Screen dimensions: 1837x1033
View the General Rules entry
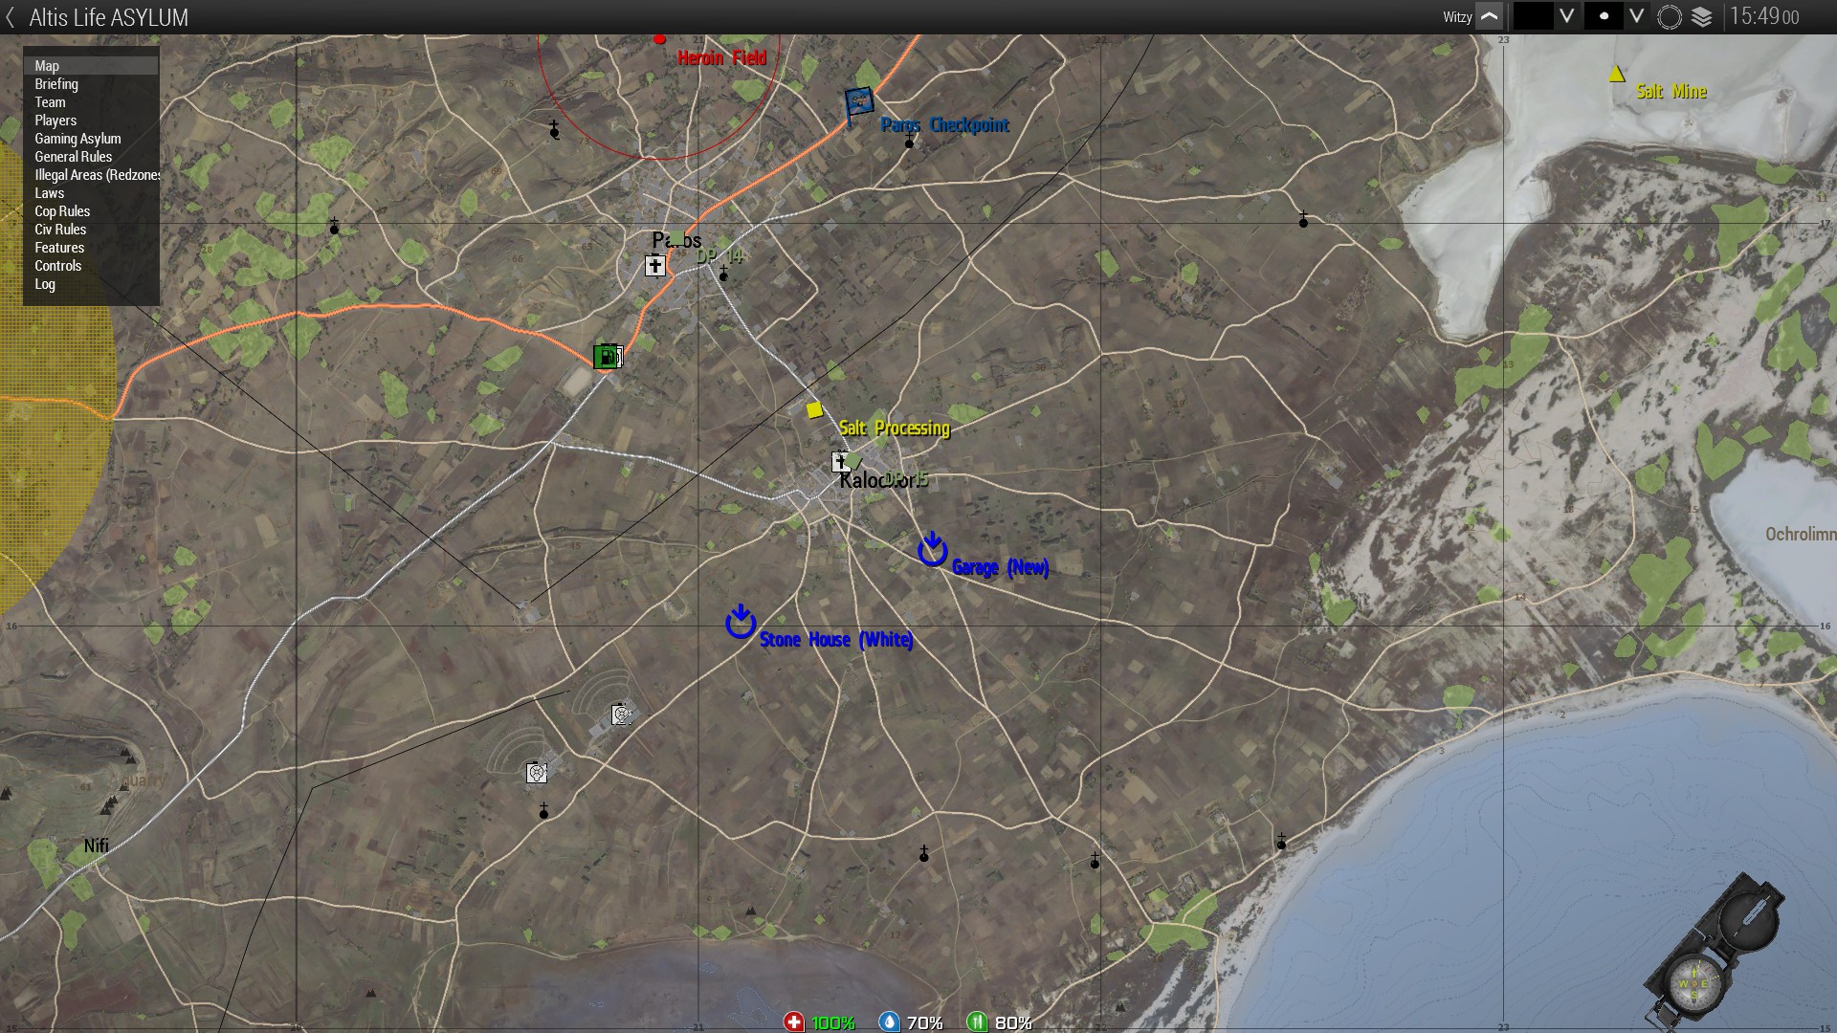[x=91, y=157]
